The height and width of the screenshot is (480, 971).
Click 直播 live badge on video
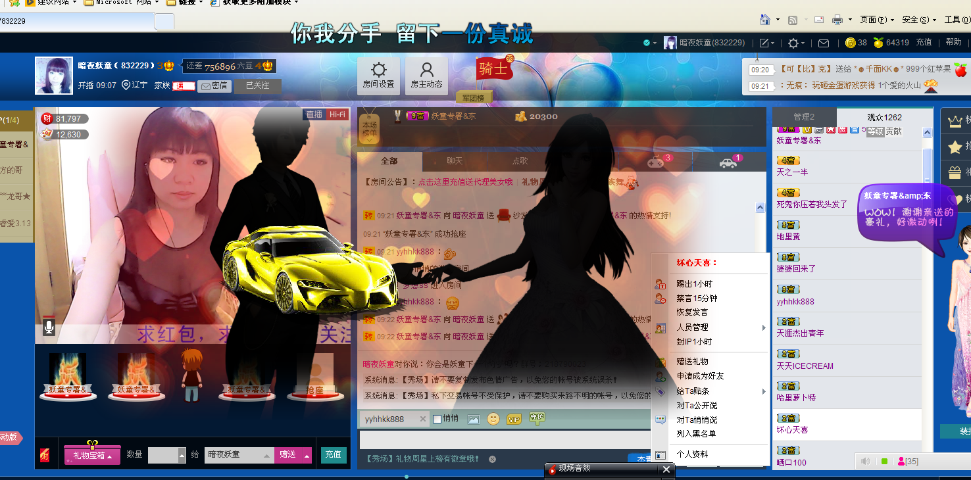coord(314,114)
